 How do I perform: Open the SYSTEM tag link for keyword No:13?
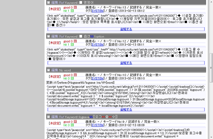[98, 11]
